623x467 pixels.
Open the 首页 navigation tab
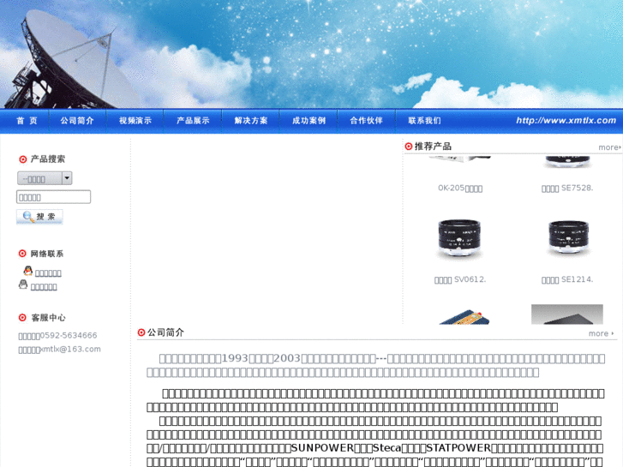click(27, 121)
